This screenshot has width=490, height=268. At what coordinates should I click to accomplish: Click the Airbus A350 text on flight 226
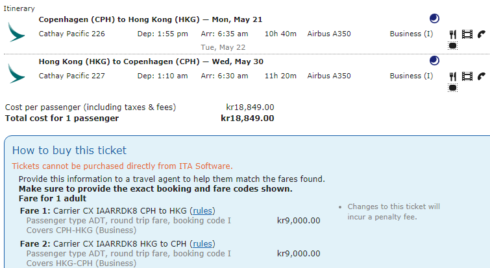tap(329, 34)
